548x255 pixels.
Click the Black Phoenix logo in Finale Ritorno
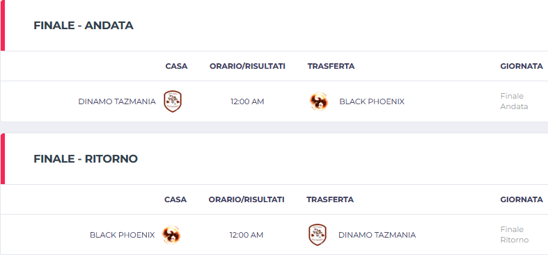pos(171,235)
